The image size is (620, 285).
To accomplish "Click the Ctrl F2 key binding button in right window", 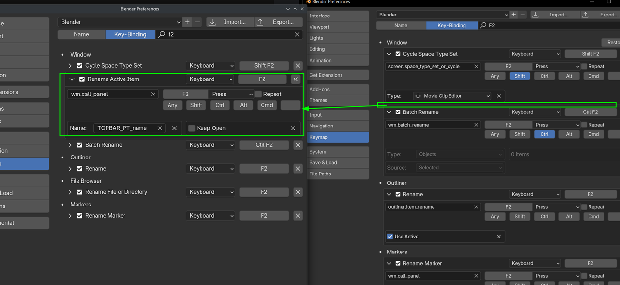I will 590,112.
